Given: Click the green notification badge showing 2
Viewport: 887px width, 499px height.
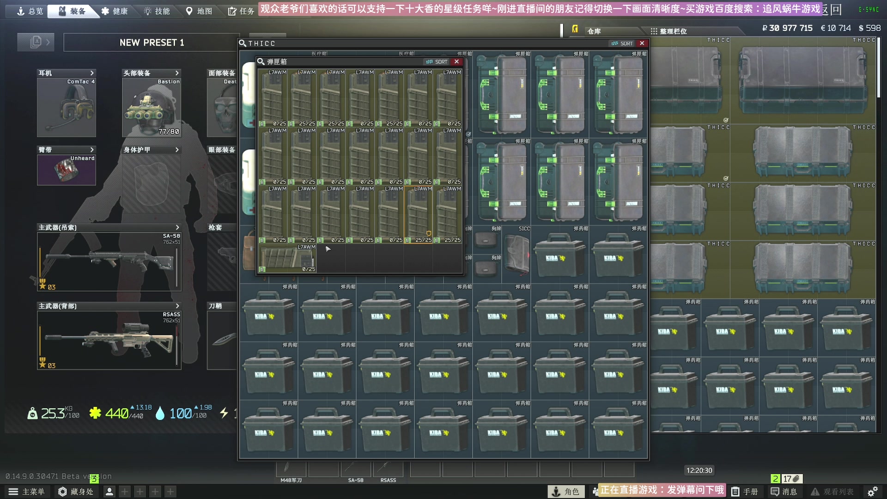Looking at the screenshot, I should pyautogui.click(x=776, y=479).
